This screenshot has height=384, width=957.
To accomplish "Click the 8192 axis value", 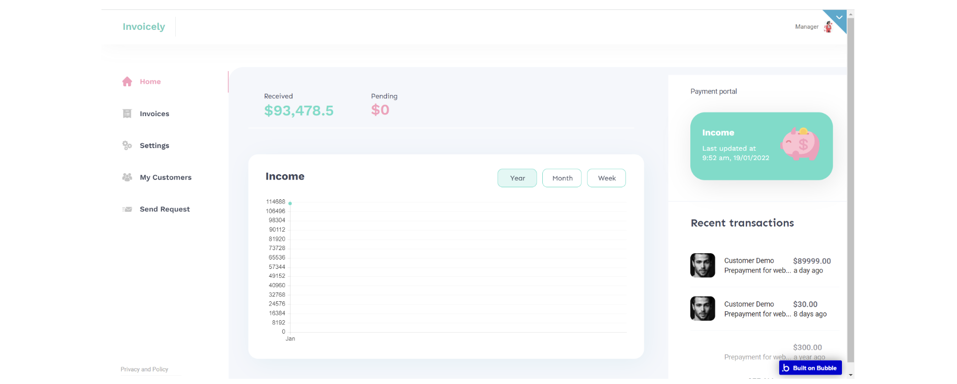I will 279,323.
